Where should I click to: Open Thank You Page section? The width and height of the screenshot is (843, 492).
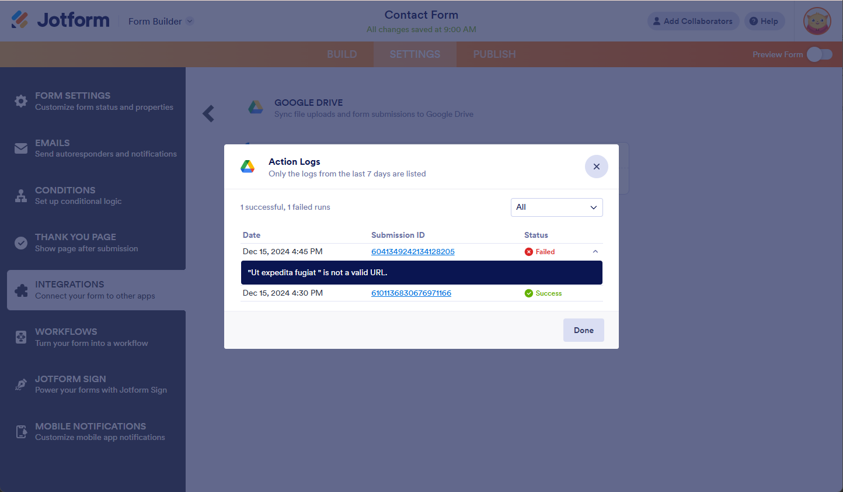[96, 243]
